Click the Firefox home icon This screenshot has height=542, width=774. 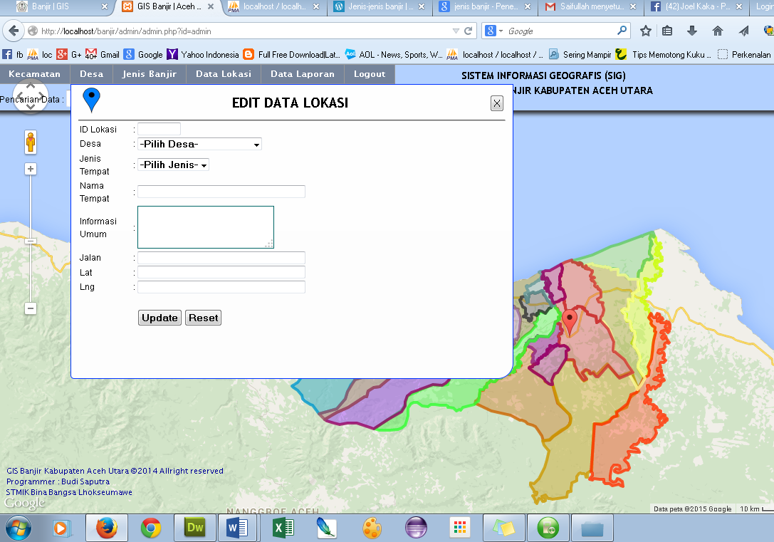pos(718,31)
